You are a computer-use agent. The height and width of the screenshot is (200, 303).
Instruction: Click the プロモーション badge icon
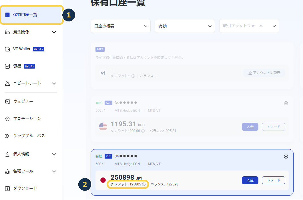coord(7,119)
